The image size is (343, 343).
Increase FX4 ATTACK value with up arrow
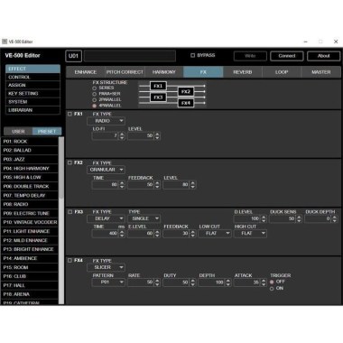pyautogui.click(x=264, y=281)
